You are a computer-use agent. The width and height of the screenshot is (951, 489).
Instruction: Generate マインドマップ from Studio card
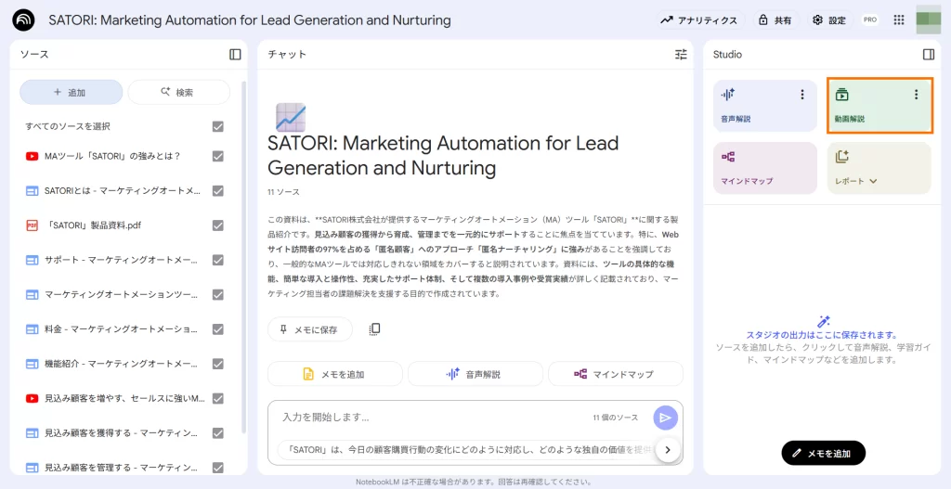(x=765, y=169)
